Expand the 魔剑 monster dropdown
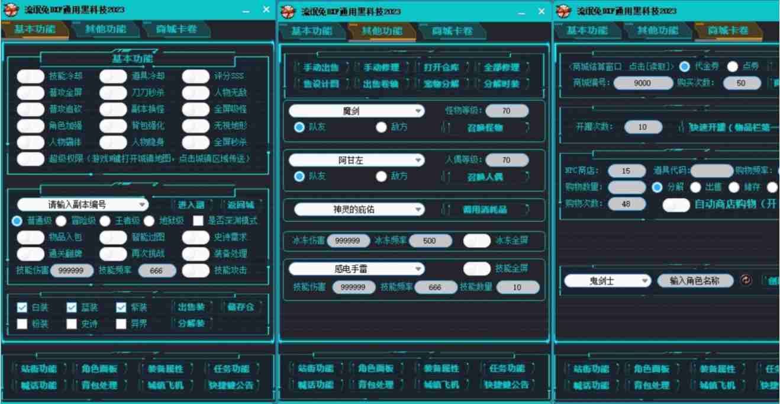780x404 pixels. (356, 111)
